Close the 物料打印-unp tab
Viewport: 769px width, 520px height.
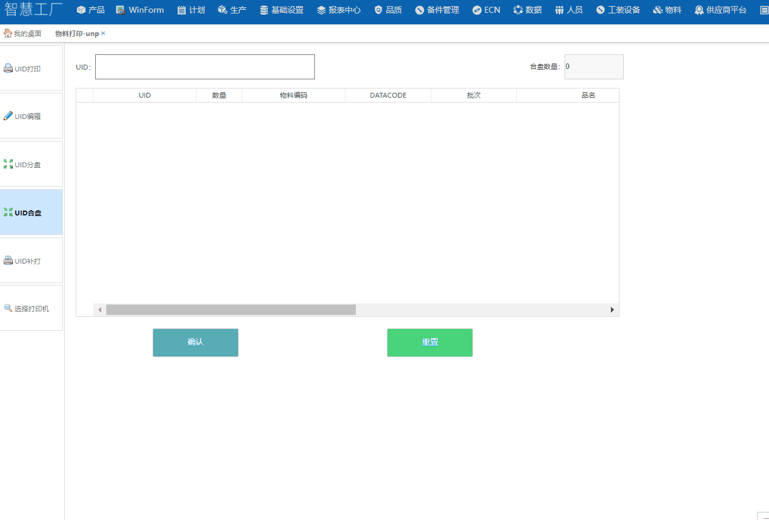point(103,34)
